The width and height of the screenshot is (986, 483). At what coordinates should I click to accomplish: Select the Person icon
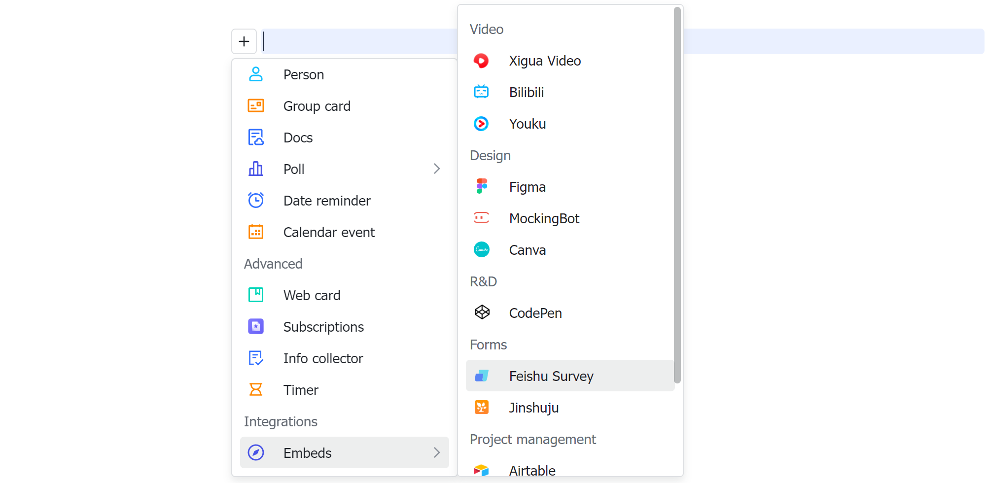pos(256,74)
